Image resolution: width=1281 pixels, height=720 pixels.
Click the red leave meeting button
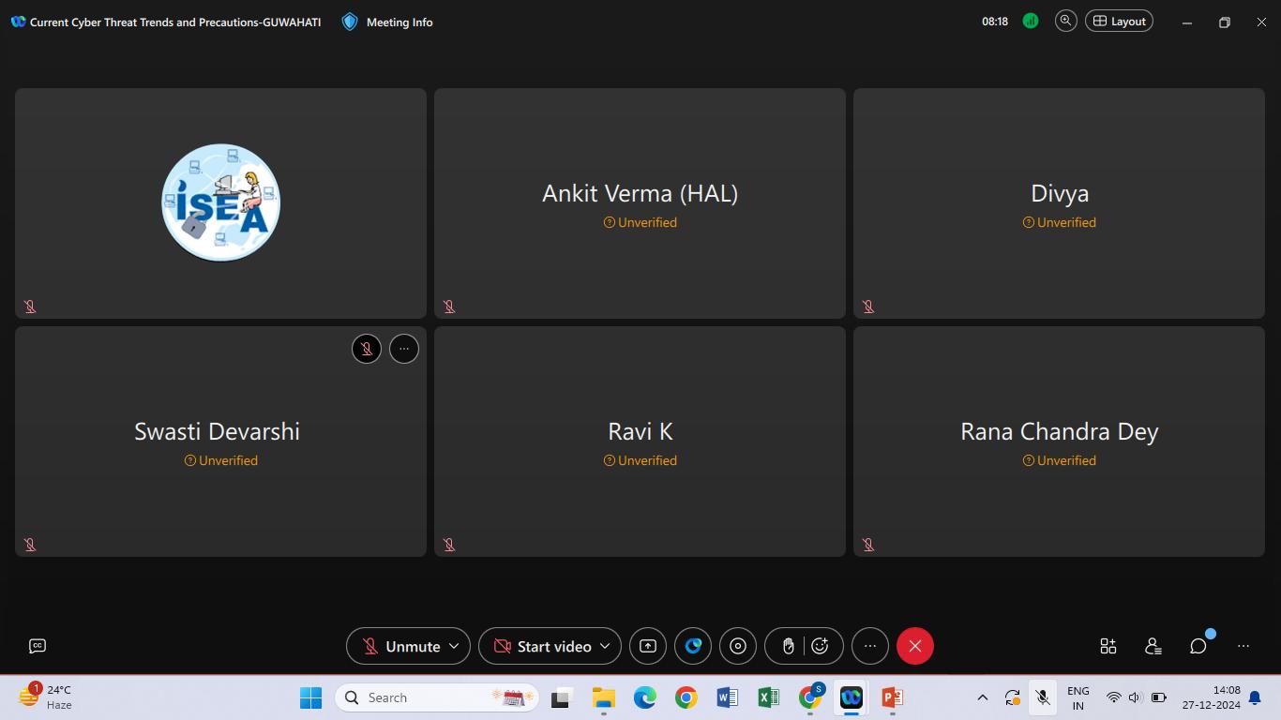coord(915,646)
